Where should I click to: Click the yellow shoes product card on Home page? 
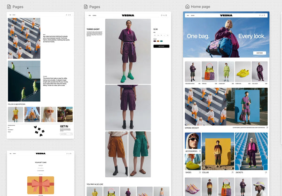click(243, 72)
